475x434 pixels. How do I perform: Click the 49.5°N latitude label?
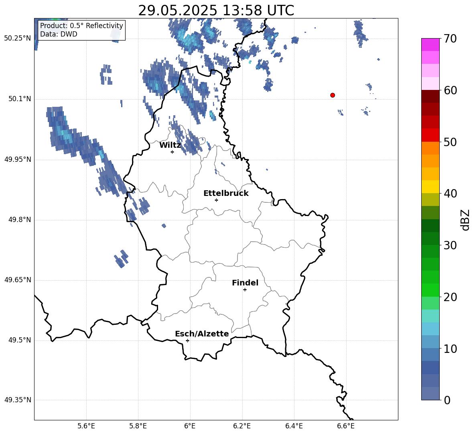pos(20,340)
